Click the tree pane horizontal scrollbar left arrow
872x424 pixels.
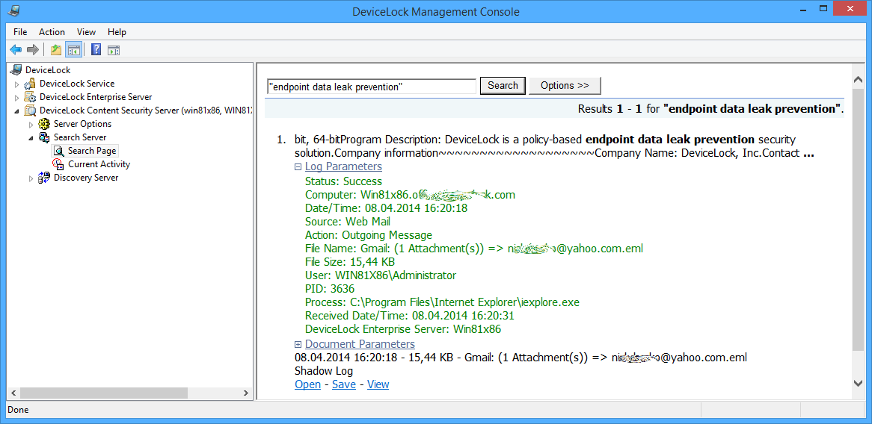coord(14,393)
